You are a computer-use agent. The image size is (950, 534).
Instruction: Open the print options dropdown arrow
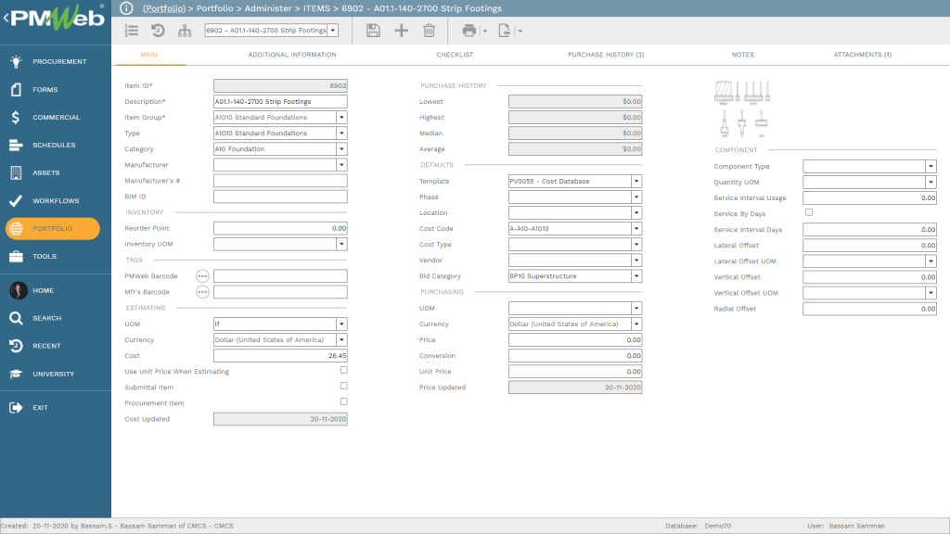click(484, 31)
